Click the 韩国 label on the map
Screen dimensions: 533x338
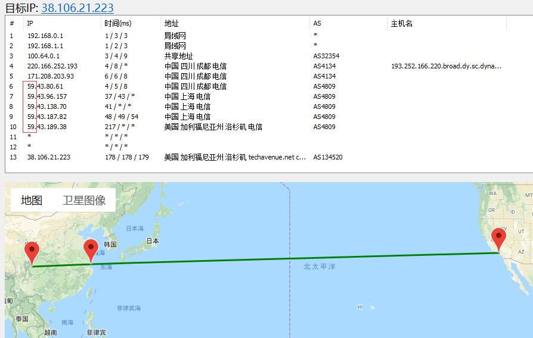pos(110,245)
